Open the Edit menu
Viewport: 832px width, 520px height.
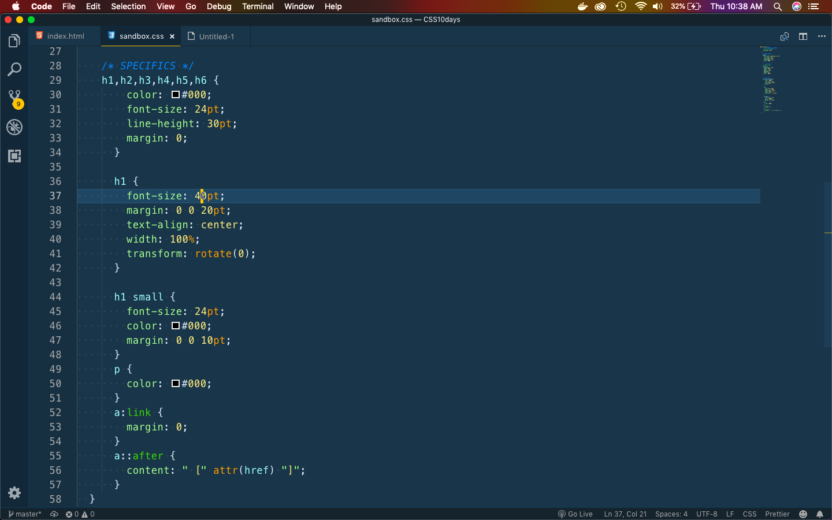(x=93, y=6)
